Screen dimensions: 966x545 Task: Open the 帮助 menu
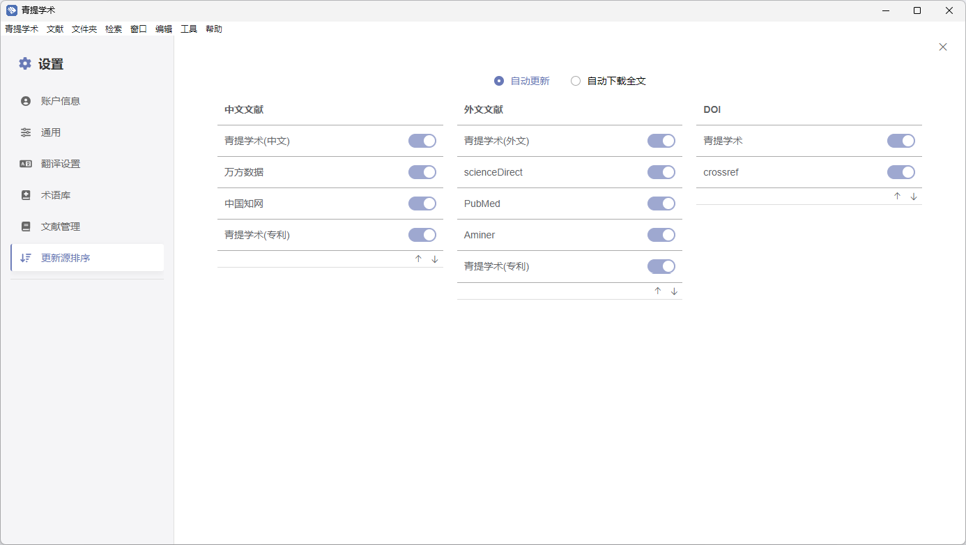coord(214,29)
